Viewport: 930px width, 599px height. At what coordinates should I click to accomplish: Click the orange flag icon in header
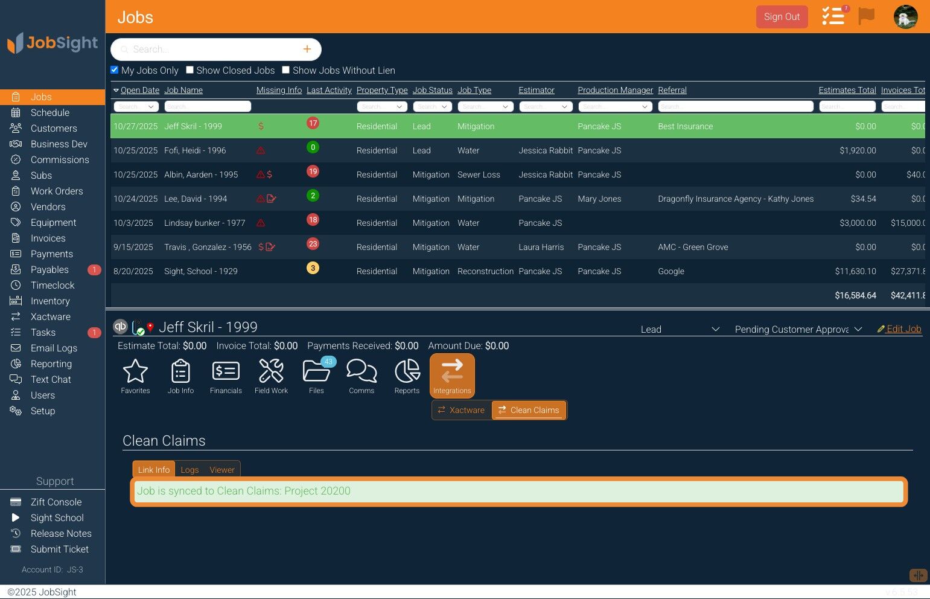pyautogui.click(x=867, y=16)
